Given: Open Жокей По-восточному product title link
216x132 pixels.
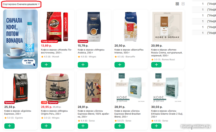Looking at the screenshot, I should pyautogui.click(x=56, y=51).
